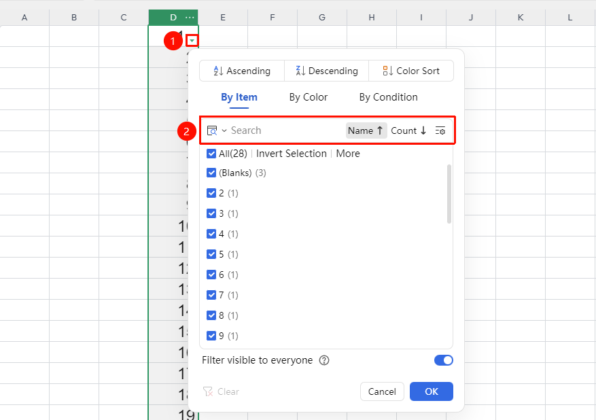Click the More link
Viewport: 596px width, 420px height.
(x=348, y=154)
